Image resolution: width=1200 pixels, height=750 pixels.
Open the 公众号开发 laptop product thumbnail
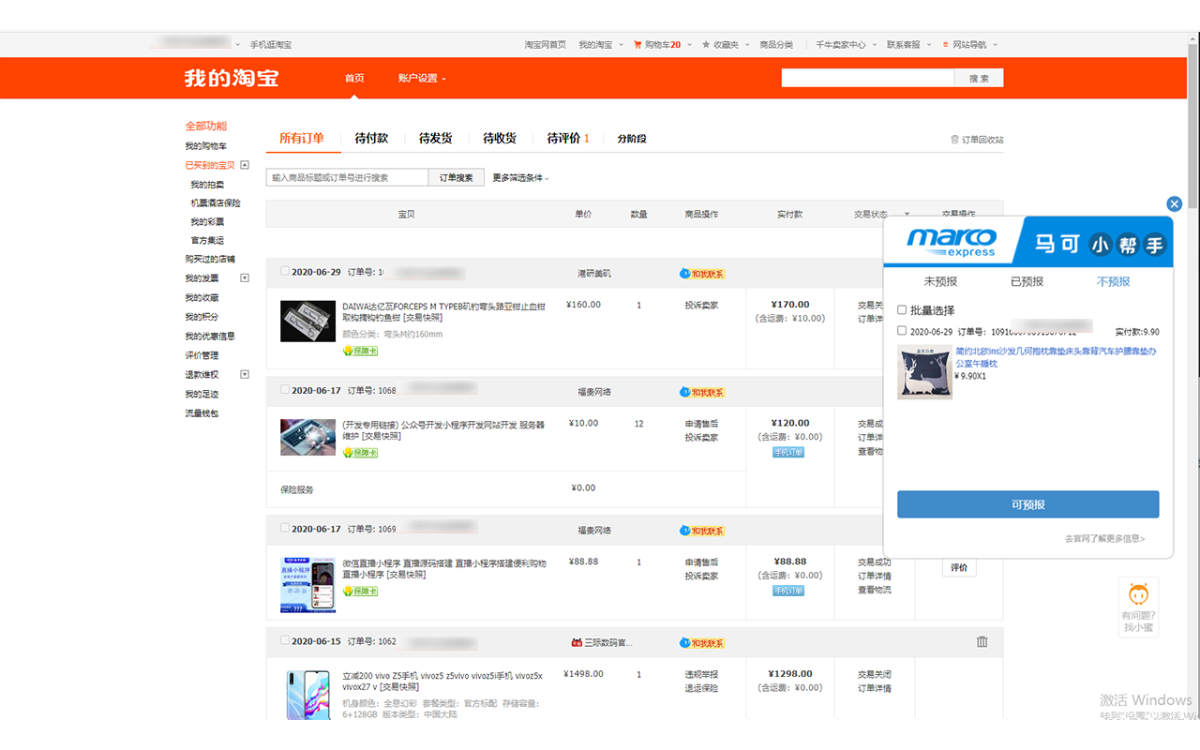coord(307,437)
